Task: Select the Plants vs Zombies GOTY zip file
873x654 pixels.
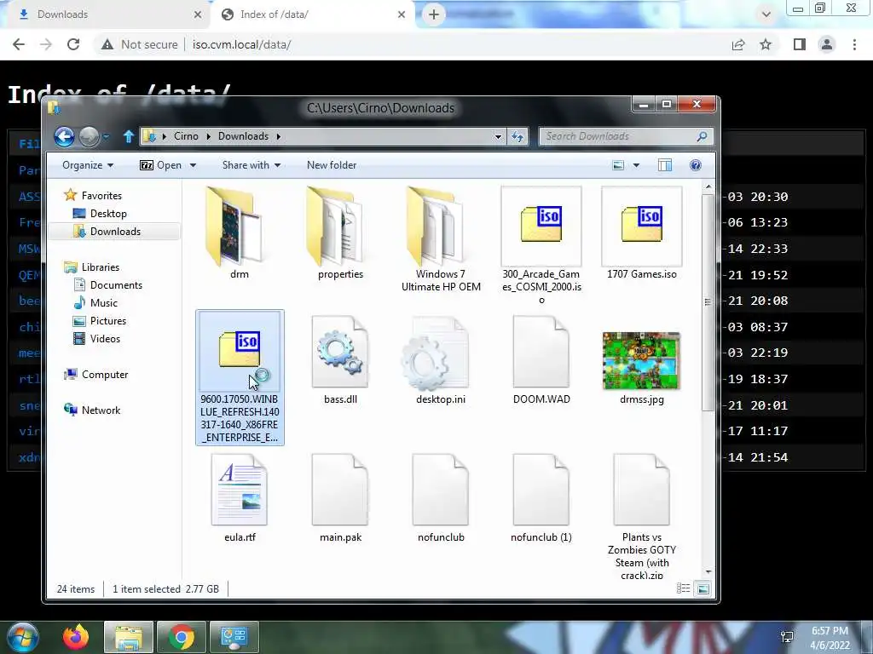Action: click(641, 516)
